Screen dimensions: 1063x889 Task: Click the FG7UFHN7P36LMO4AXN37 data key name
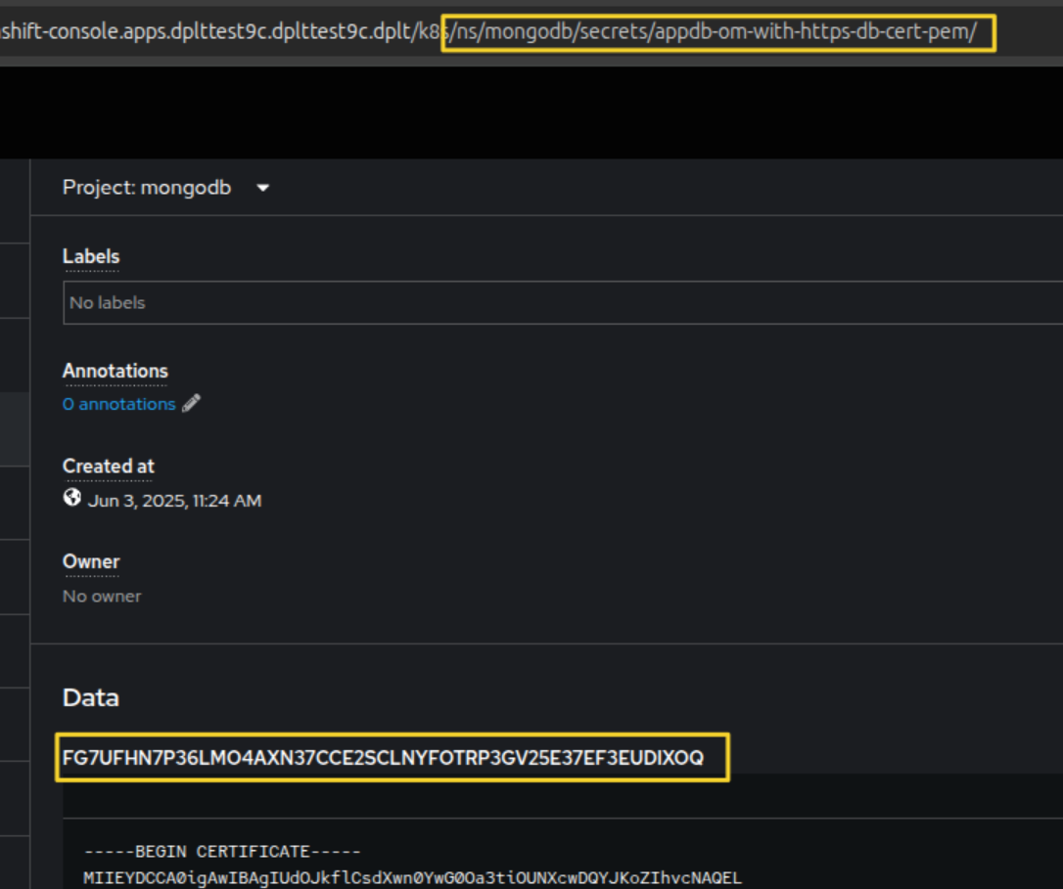coord(383,758)
